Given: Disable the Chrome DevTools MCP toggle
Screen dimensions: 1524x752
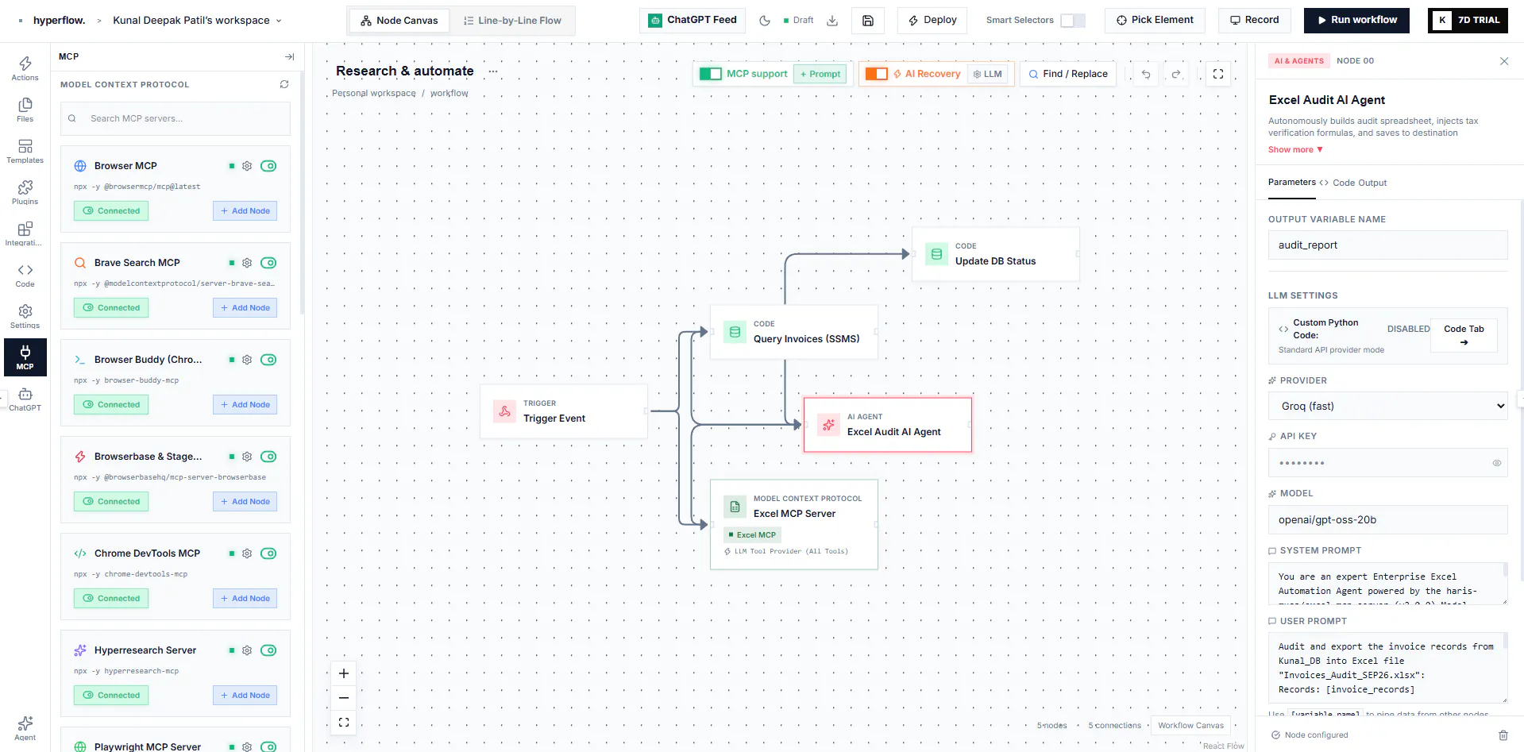Looking at the screenshot, I should (x=268, y=553).
